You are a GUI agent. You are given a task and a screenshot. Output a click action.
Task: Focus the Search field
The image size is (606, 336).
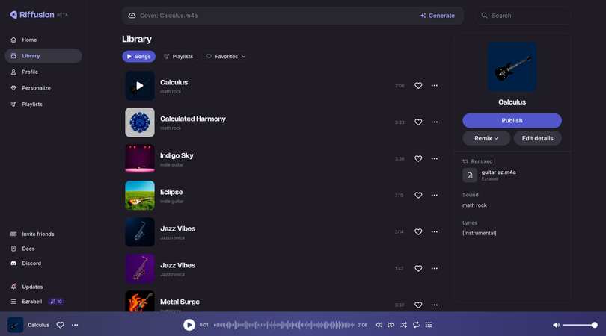tap(523, 16)
